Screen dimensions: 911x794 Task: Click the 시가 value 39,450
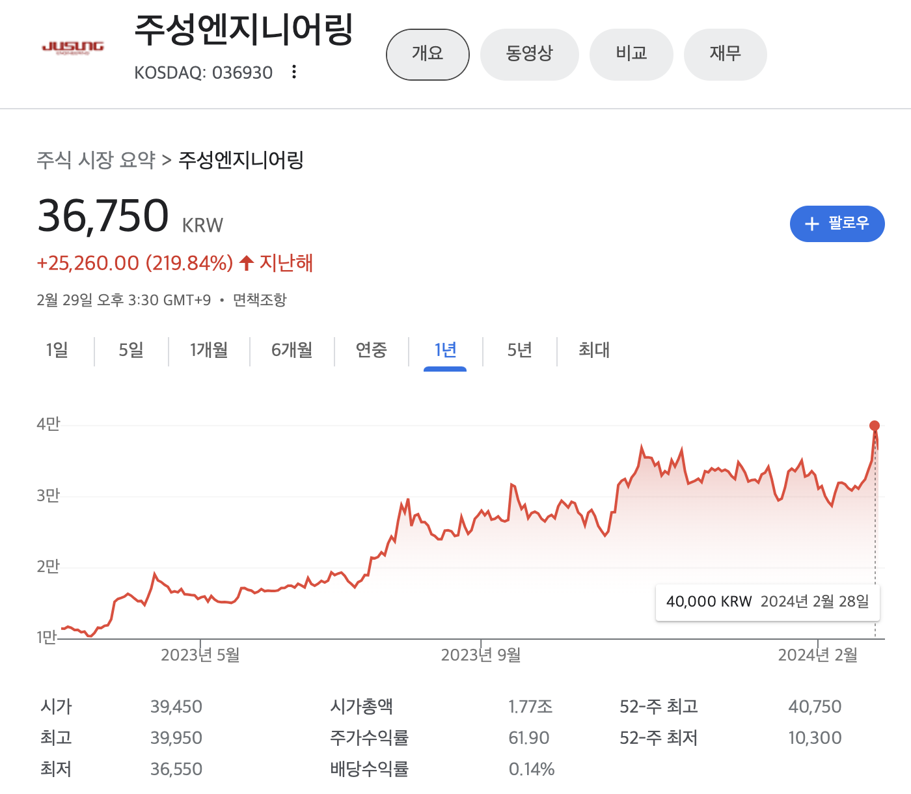pyautogui.click(x=176, y=707)
